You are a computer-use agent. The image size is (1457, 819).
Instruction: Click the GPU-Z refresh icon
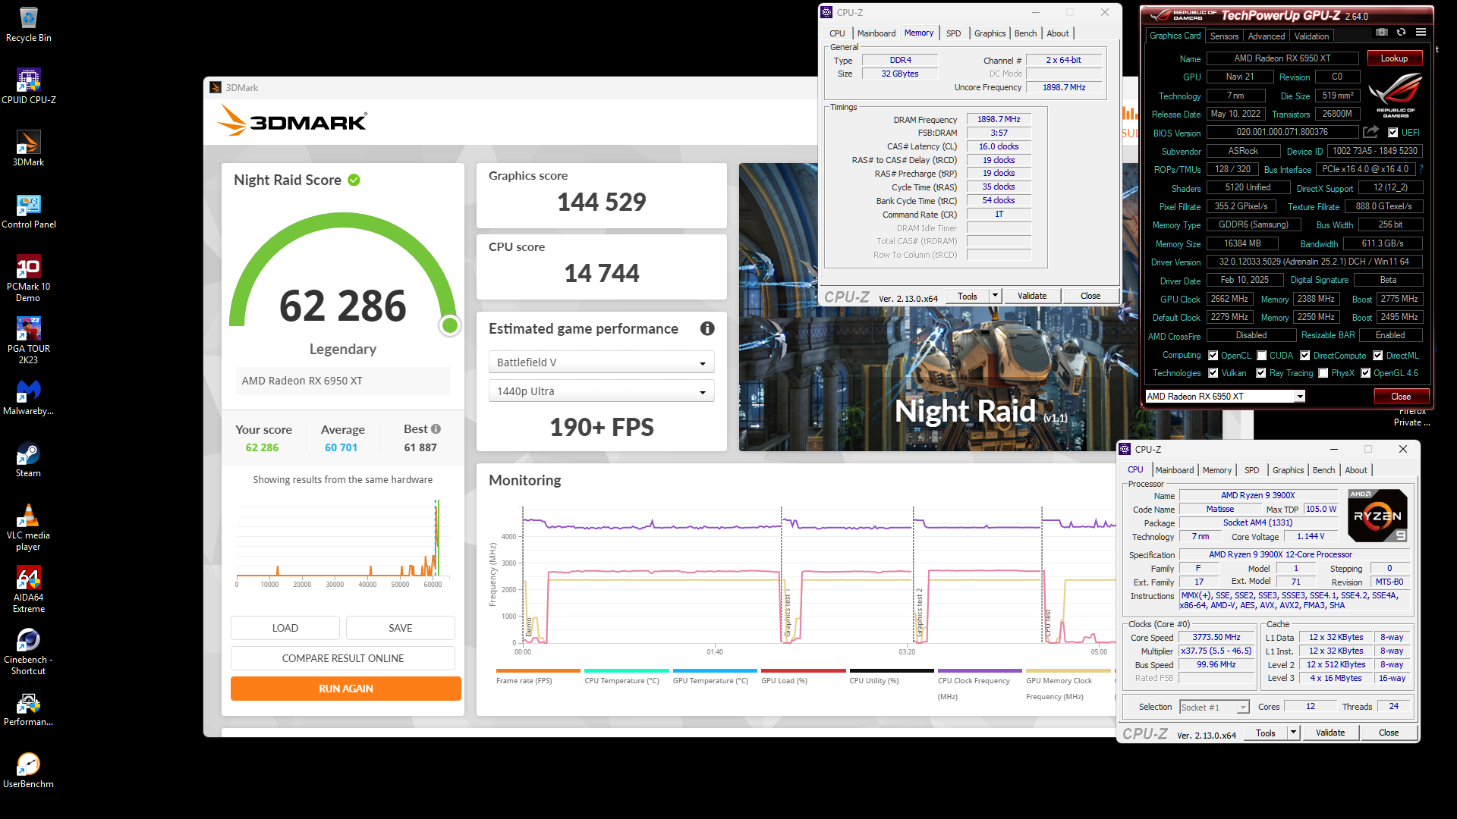tap(1401, 33)
